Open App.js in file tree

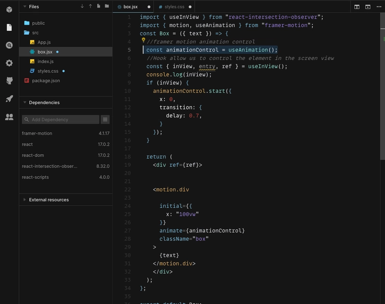pyautogui.click(x=66, y=42)
